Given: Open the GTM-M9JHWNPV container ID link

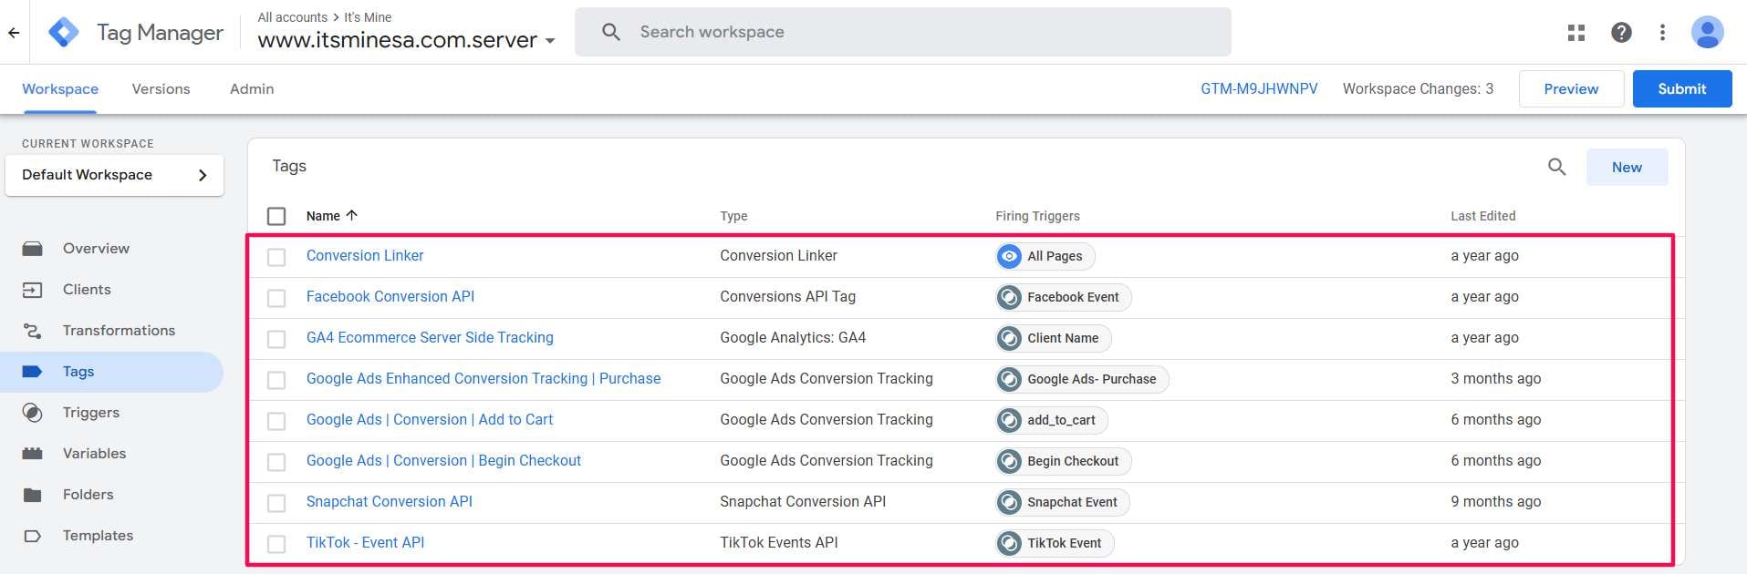Looking at the screenshot, I should [x=1259, y=89].
